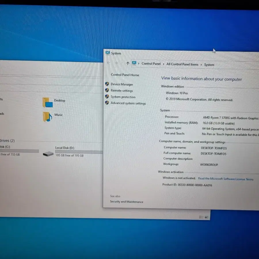Select All Control Panel Items breadcrumb
Image resolution: width=259 pixels, height=259 pixels.
[x=182, y=64]
